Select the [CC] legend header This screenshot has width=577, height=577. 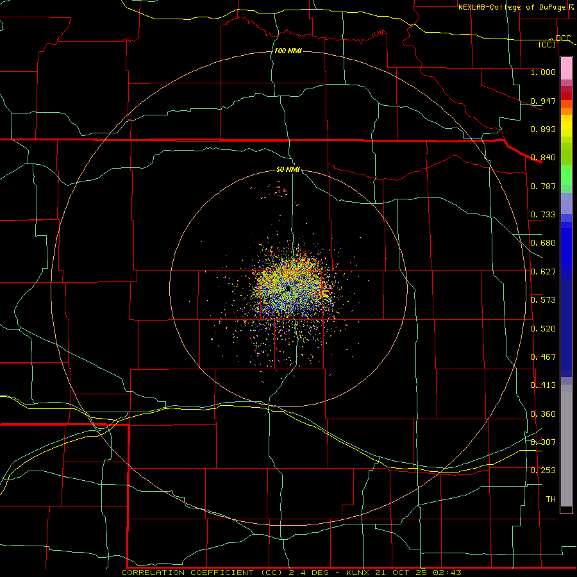click(548, 44)
